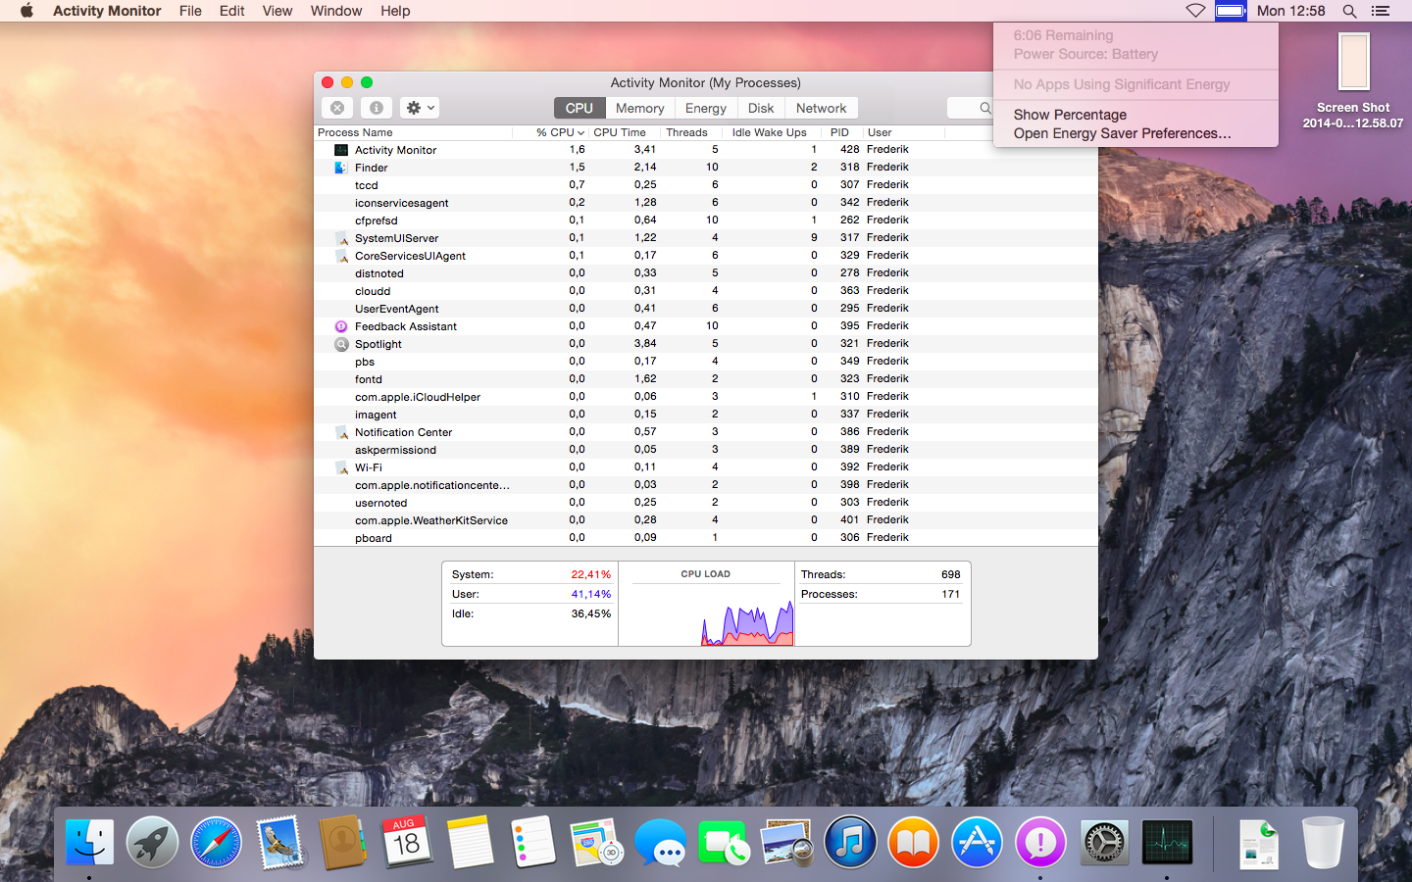1412x882 pixels.
Task: Switch to the Disk tab
Action: (761, 108)
